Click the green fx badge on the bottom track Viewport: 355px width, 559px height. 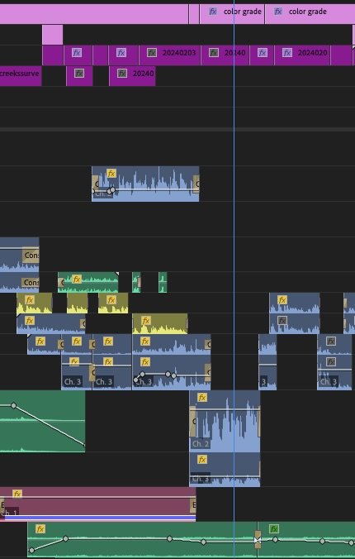pyautogui.click(x=274, y=528)
